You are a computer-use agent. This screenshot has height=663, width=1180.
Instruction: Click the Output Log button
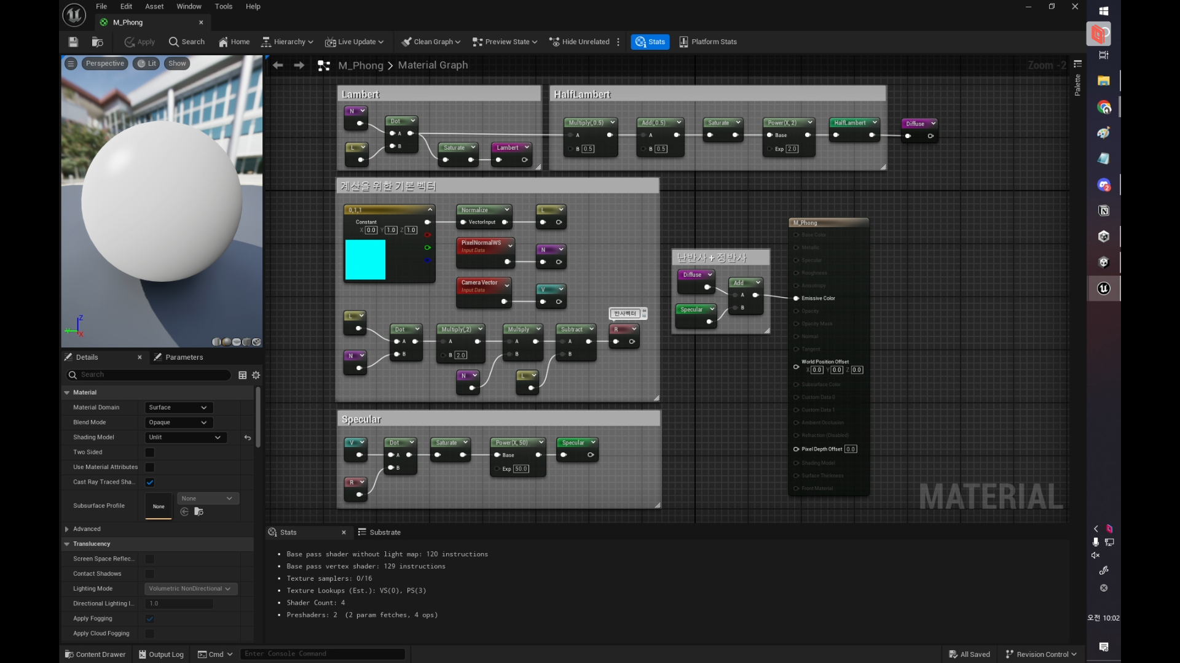(161, 654)
